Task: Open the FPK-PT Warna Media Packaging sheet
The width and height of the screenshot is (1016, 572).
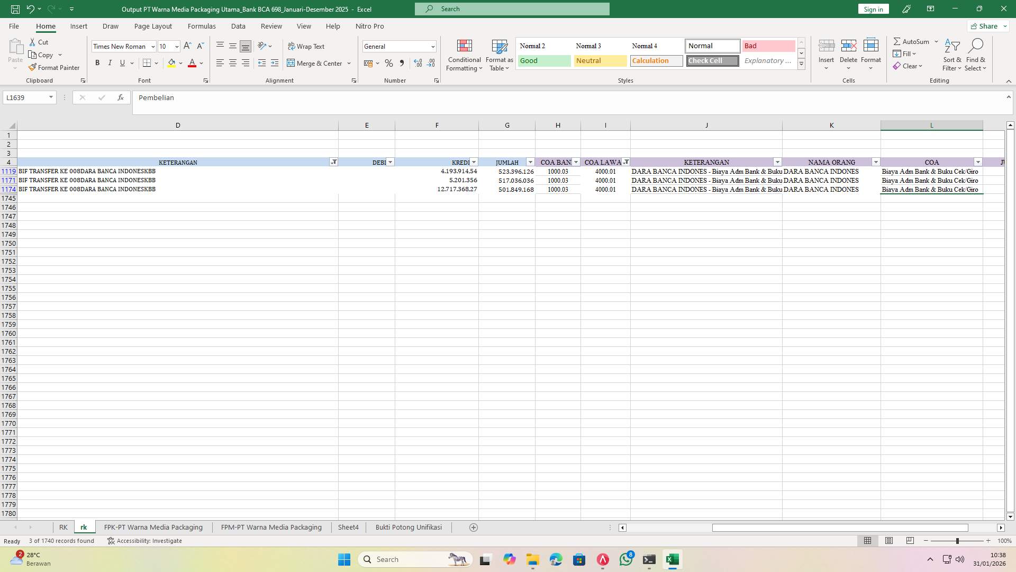Action: click(153, 527)
